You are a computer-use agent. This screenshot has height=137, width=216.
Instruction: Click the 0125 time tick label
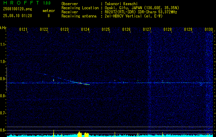pos(106,29)
